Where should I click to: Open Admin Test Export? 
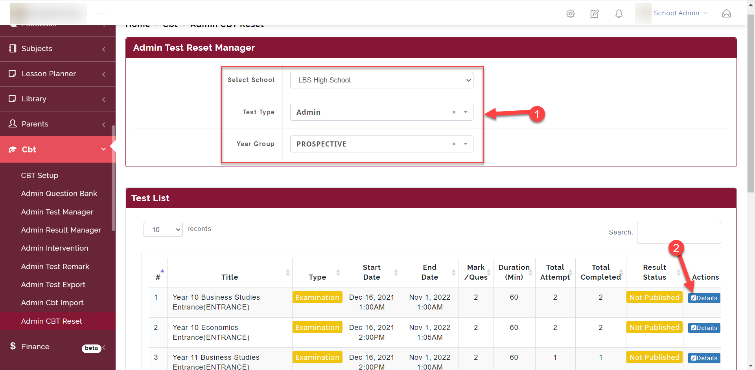coord(53,285)
